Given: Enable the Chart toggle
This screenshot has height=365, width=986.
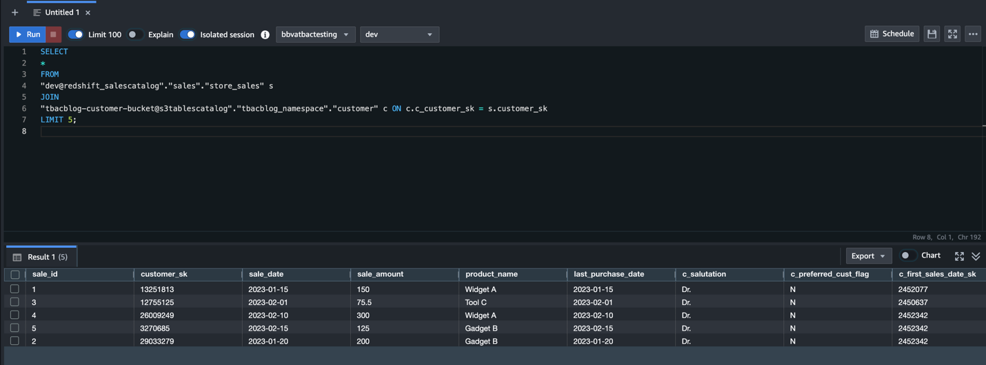Looking at the screenshot, I should pyautogui.click(x=907, y=255).
